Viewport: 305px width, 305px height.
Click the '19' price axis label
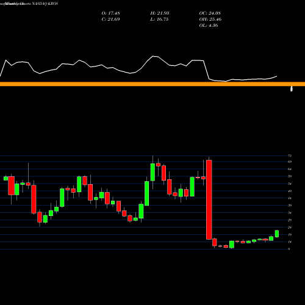click(290, 235)
